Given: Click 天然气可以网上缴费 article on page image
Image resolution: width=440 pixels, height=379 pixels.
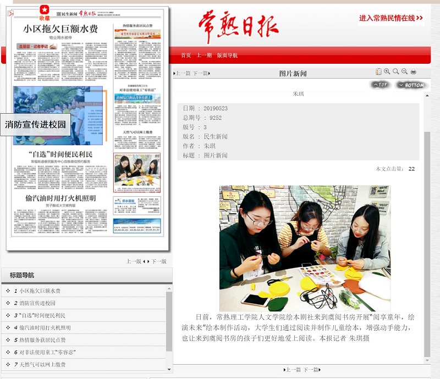Looking at the screenshot, I should pos(137,140).
